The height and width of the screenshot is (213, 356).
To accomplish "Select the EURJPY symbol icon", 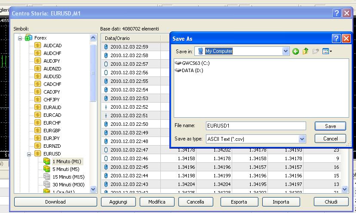I will [x=37, y=138].
